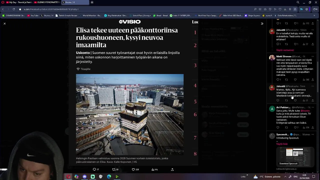This screenshot has height=180, width=320.
Task: Reply to Jahvetti's 10min comment
Action: (x=278, y=44)
